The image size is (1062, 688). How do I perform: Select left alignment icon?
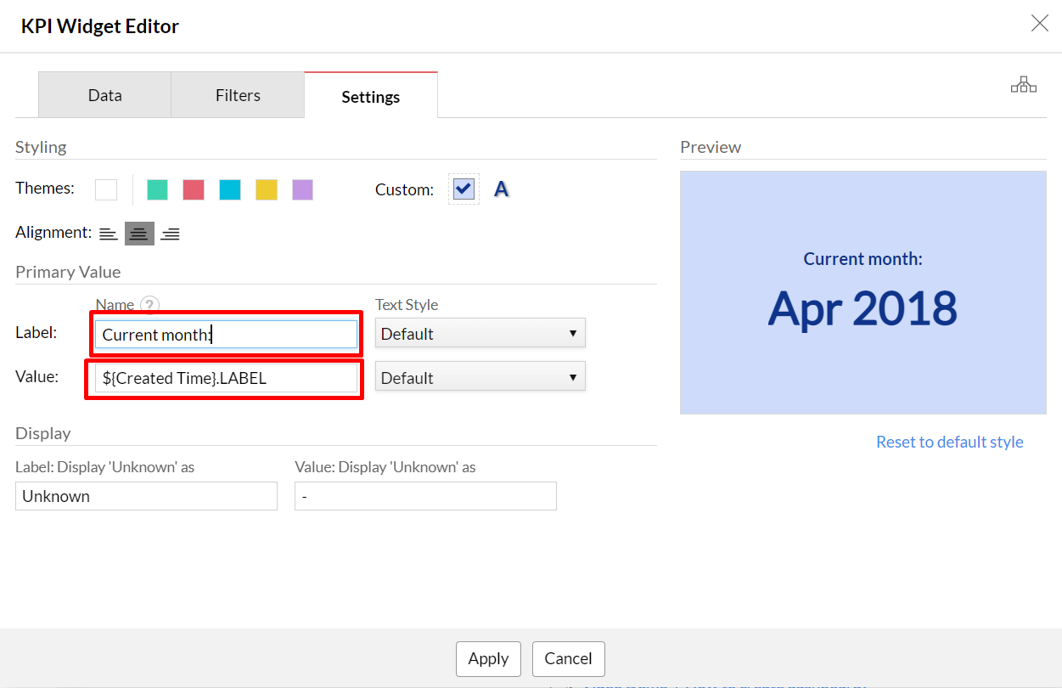pyautogui.click(x=108, y=234)
